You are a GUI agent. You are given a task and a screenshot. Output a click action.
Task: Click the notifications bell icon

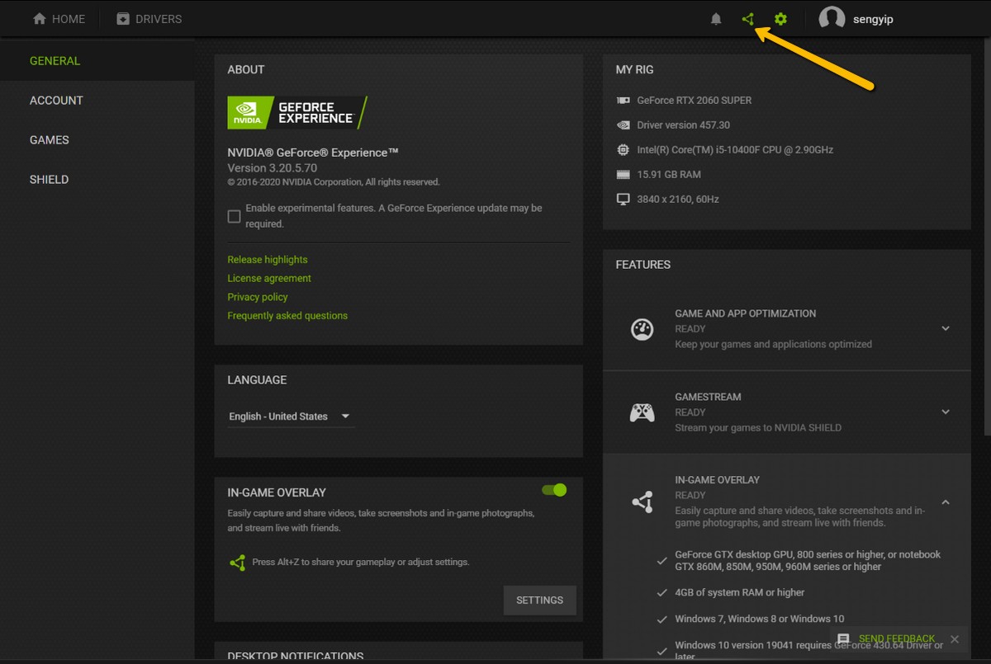point(716,19)
